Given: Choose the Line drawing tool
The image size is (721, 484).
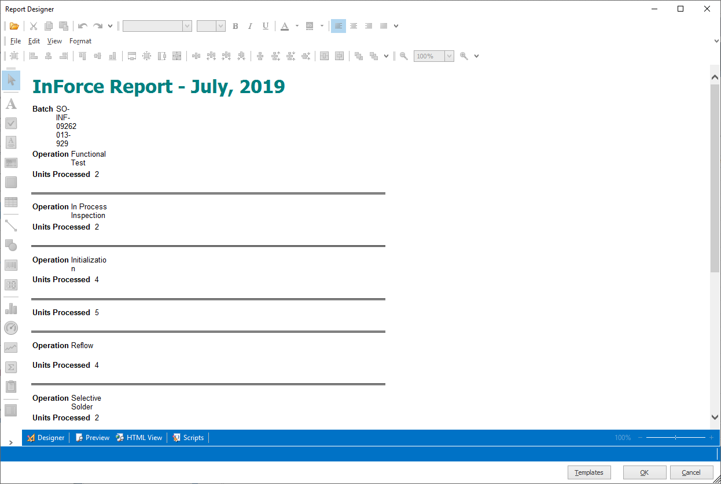Looking at the screenshot, I should (10, 225).
